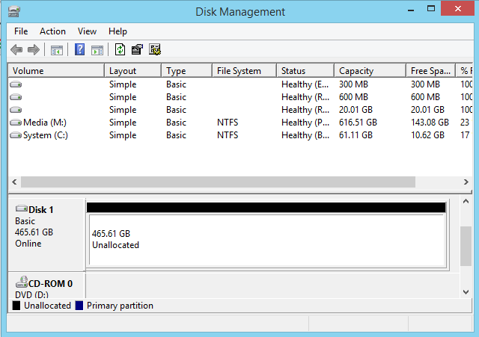Select the Media (M:) volume name
The width and height of the screenshot is (479, 337).
[x=45, y=123]
